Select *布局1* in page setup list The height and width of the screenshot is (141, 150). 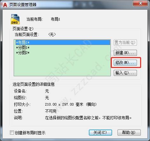(63, 42)
